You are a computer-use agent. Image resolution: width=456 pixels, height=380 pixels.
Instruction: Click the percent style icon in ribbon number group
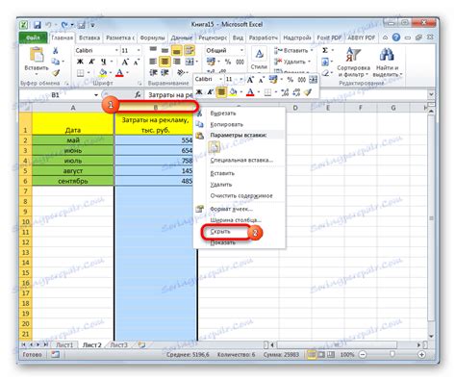click(228, 62)
